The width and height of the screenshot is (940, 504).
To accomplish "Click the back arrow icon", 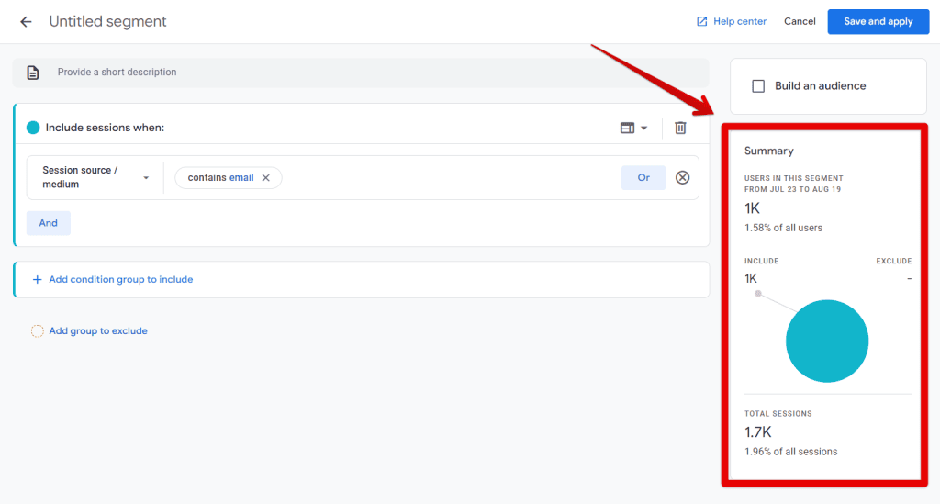I will pyautogui.click(x=26, y=21).
